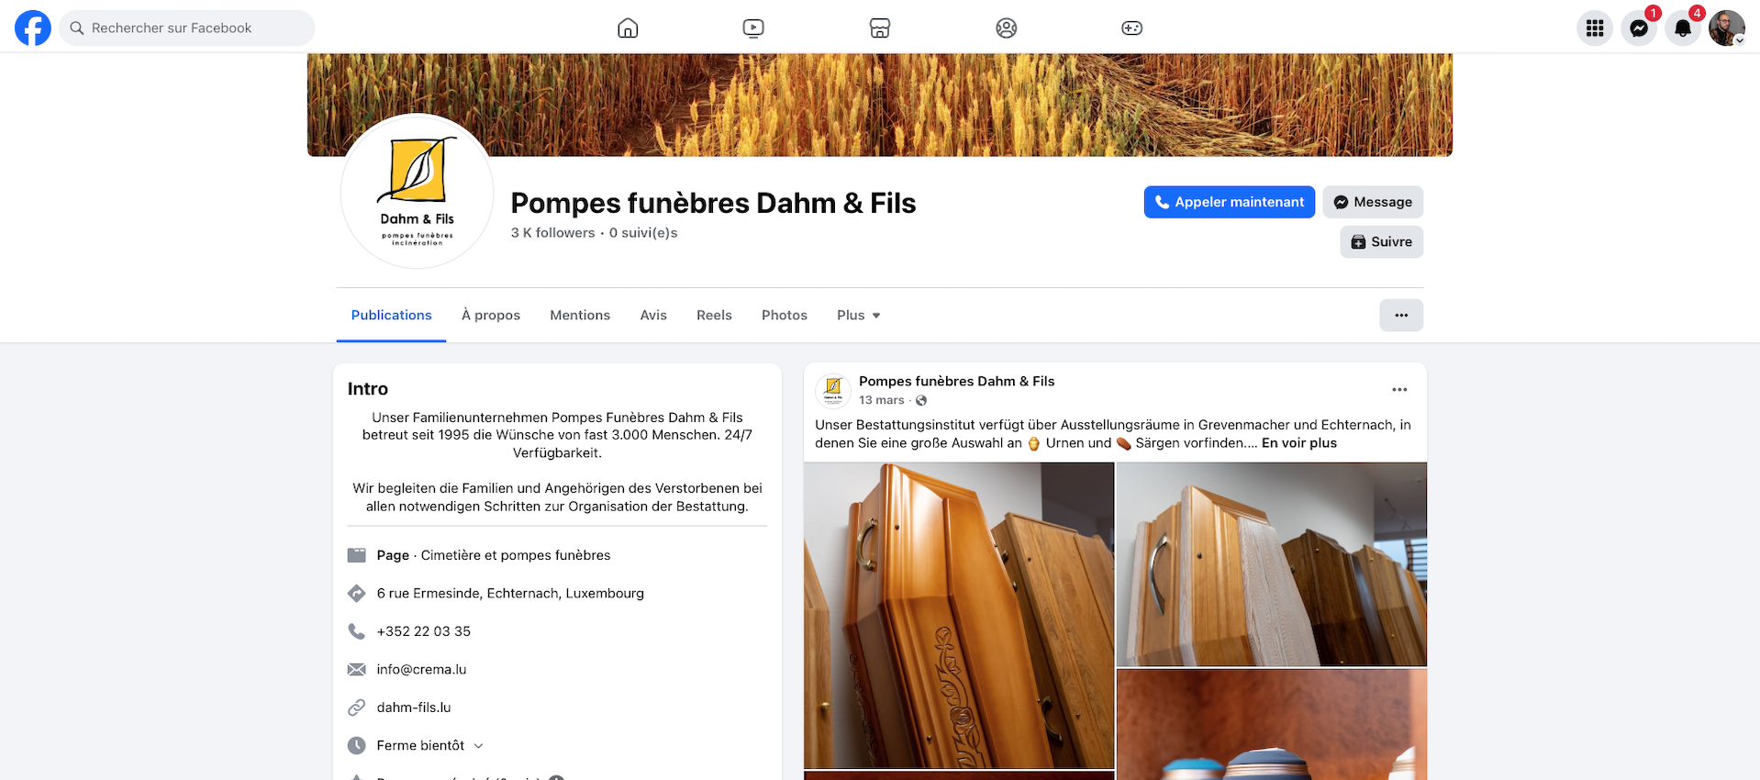Click Cimetière et pompes funèbres category
The image size is (1760, 780).
pyautogui.click(x=516, y=555)
